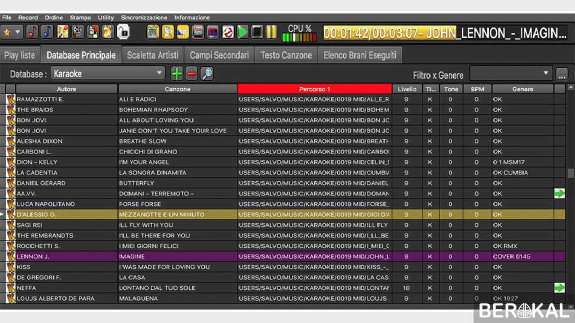The image size is (575, 323).
Task: Click the K karaoke icon beside NEFFA
Action: coord(11,288)
